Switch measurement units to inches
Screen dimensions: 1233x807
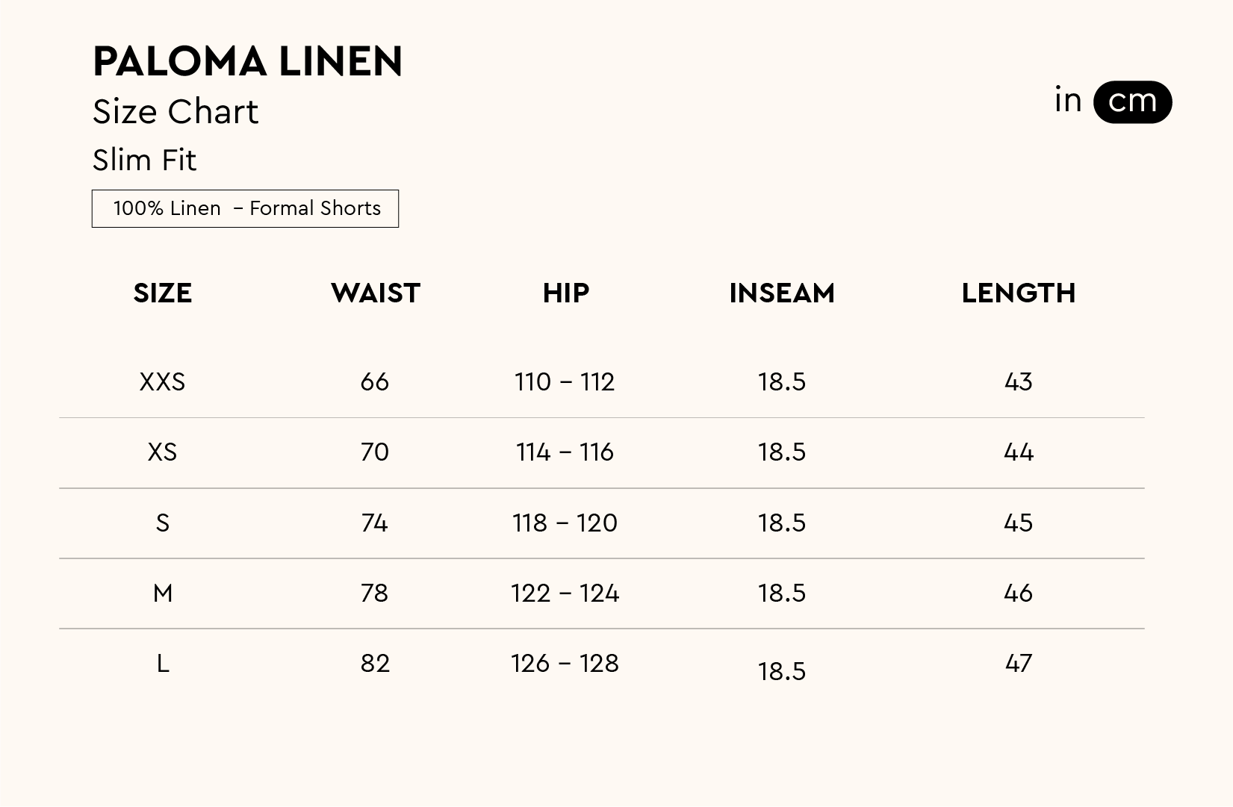[1068, 101]
